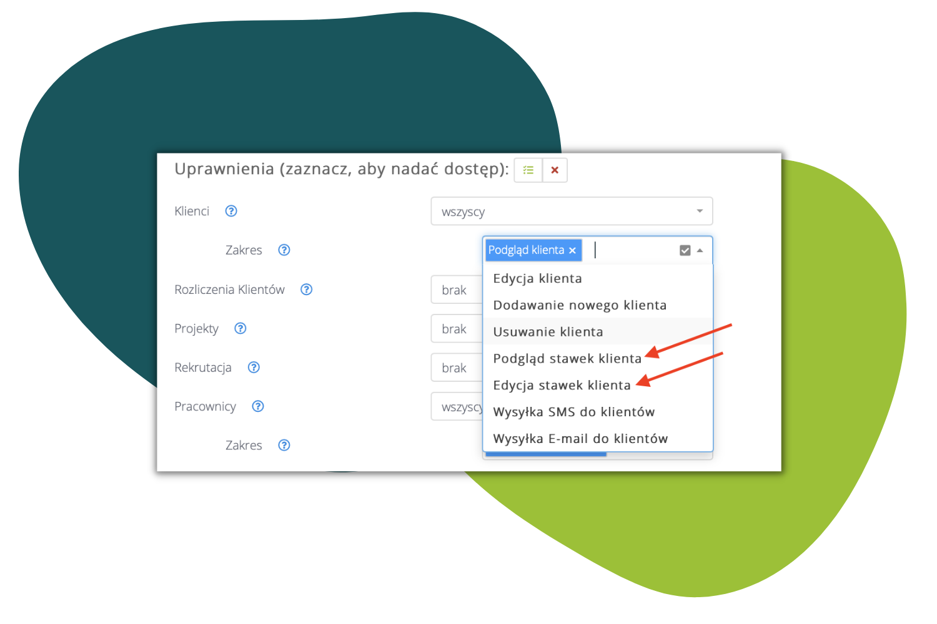Open the Klienci 'wszyscy' dropdown
This screenshot has width=937, height=624.
click(x=571, y=212)
